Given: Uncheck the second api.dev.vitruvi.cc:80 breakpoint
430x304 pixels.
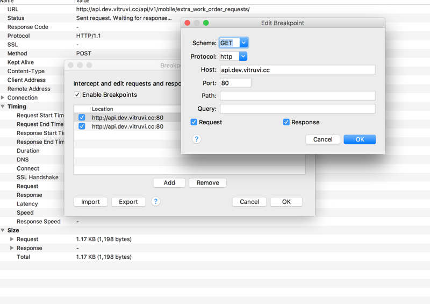Looking at the screenshot, I should tap(82, 126).
